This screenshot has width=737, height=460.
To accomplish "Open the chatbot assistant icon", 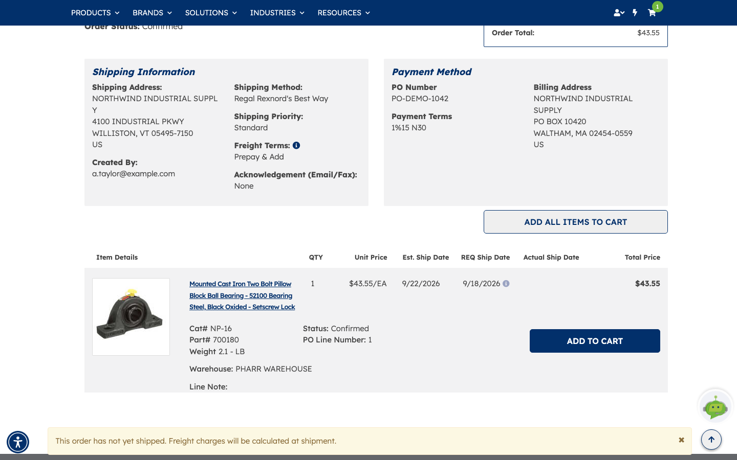I will (x=716, y=406).
